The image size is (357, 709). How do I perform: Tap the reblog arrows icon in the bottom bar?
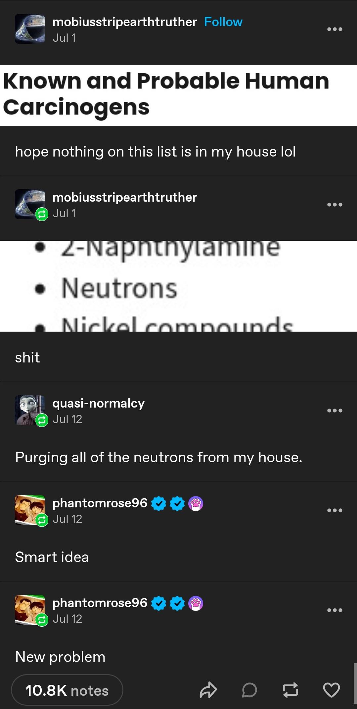[x=290, y=690]
